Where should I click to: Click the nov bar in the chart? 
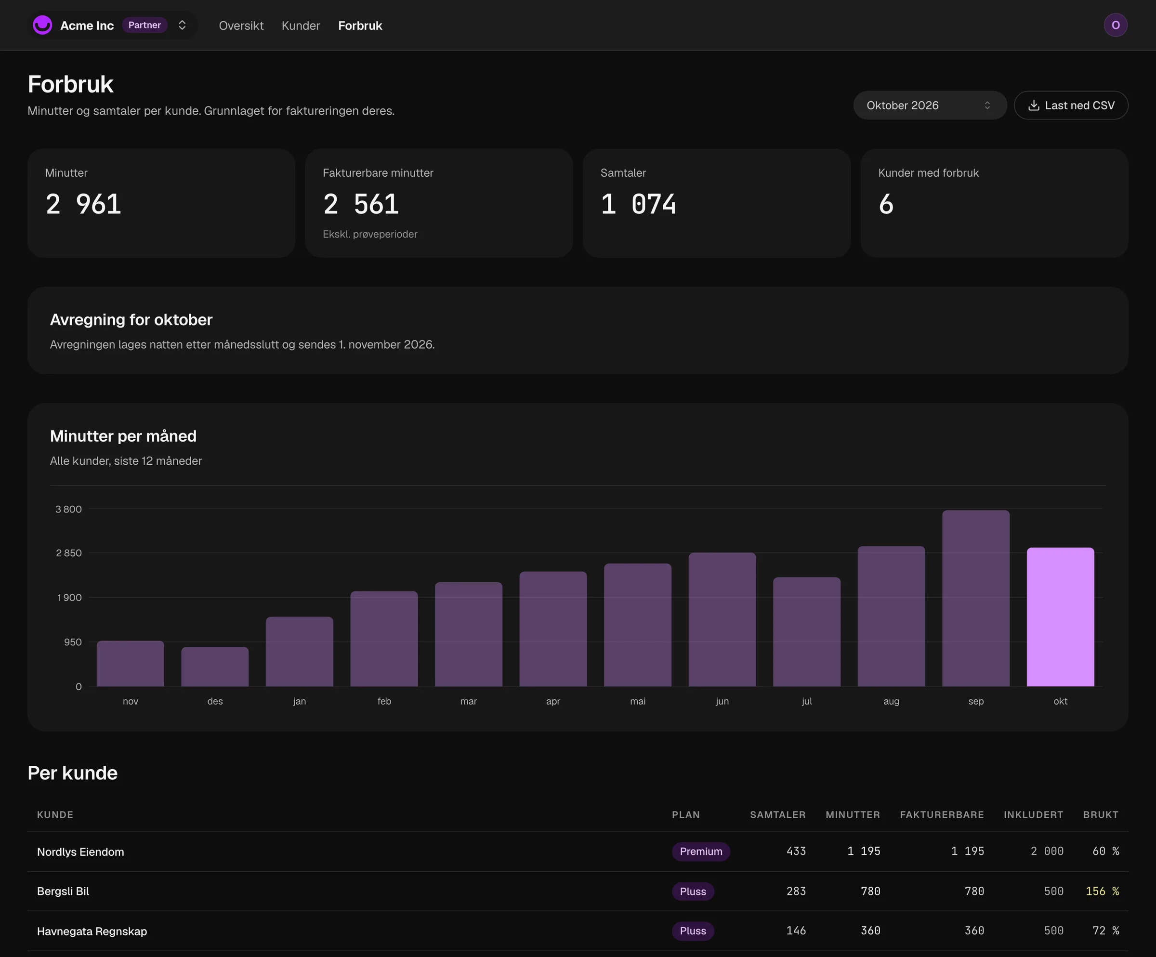131,664
